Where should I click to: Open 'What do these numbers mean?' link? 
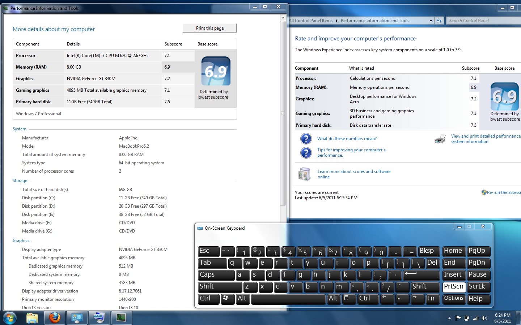point(347,139)
